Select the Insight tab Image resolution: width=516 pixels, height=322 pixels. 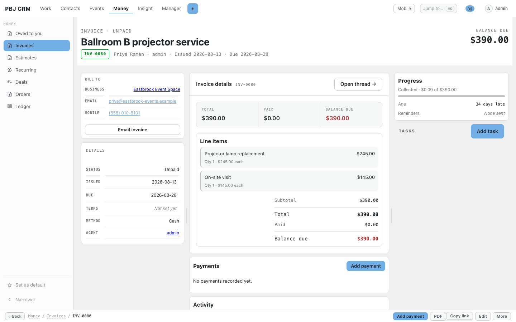145,9
